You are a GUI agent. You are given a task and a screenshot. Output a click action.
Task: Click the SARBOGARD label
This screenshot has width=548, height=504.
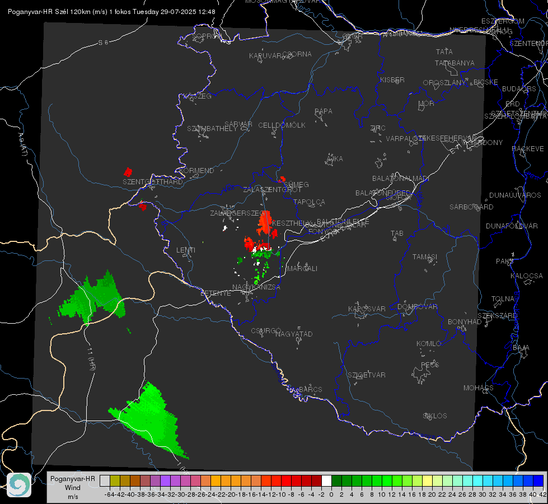(471, 207)
